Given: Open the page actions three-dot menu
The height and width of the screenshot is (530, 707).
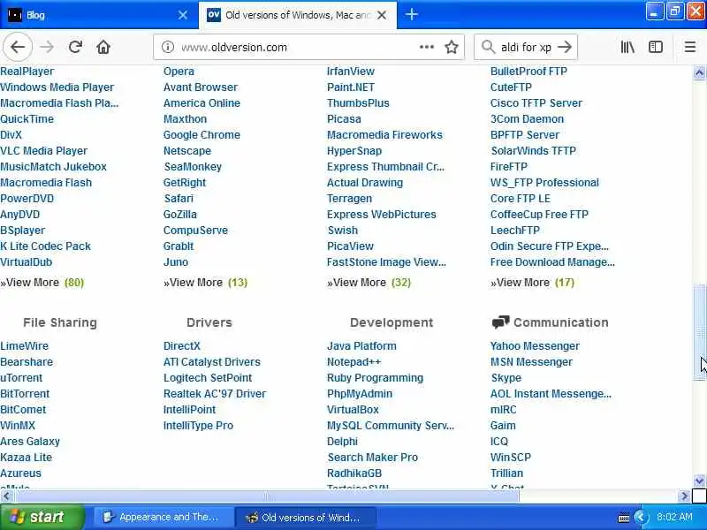Looking at the screenshot, I should coord(426,47).
